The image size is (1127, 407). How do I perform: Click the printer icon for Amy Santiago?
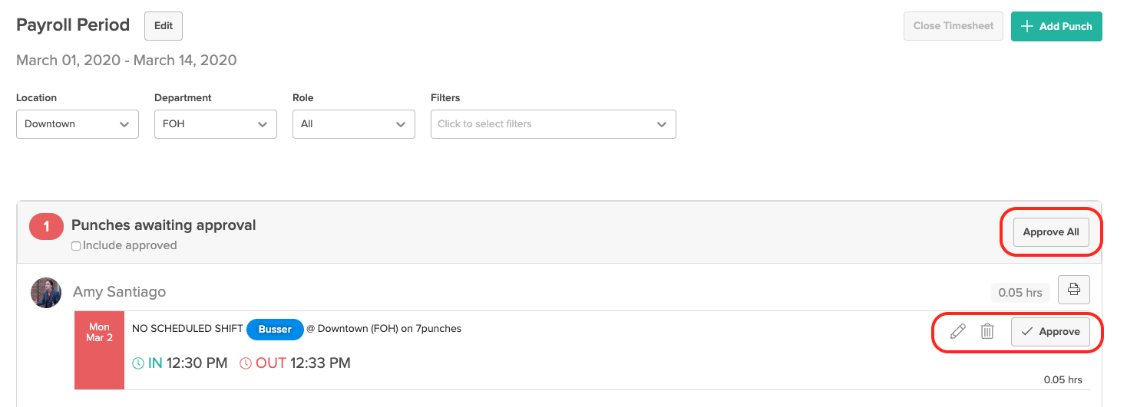1074,290
